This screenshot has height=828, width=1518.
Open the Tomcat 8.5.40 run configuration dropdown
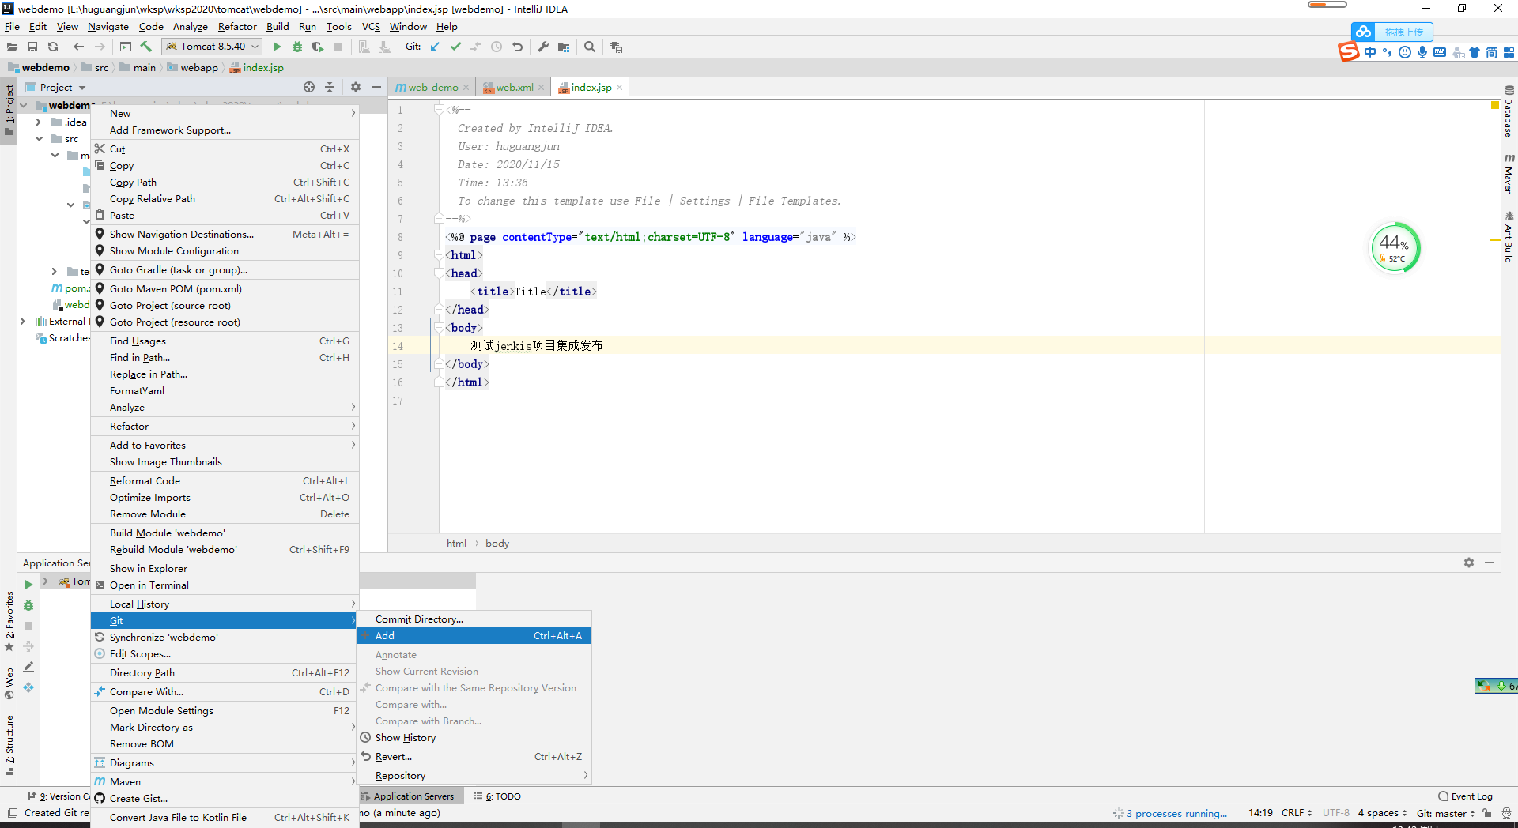pyautogui.click(x=212, y=47)
